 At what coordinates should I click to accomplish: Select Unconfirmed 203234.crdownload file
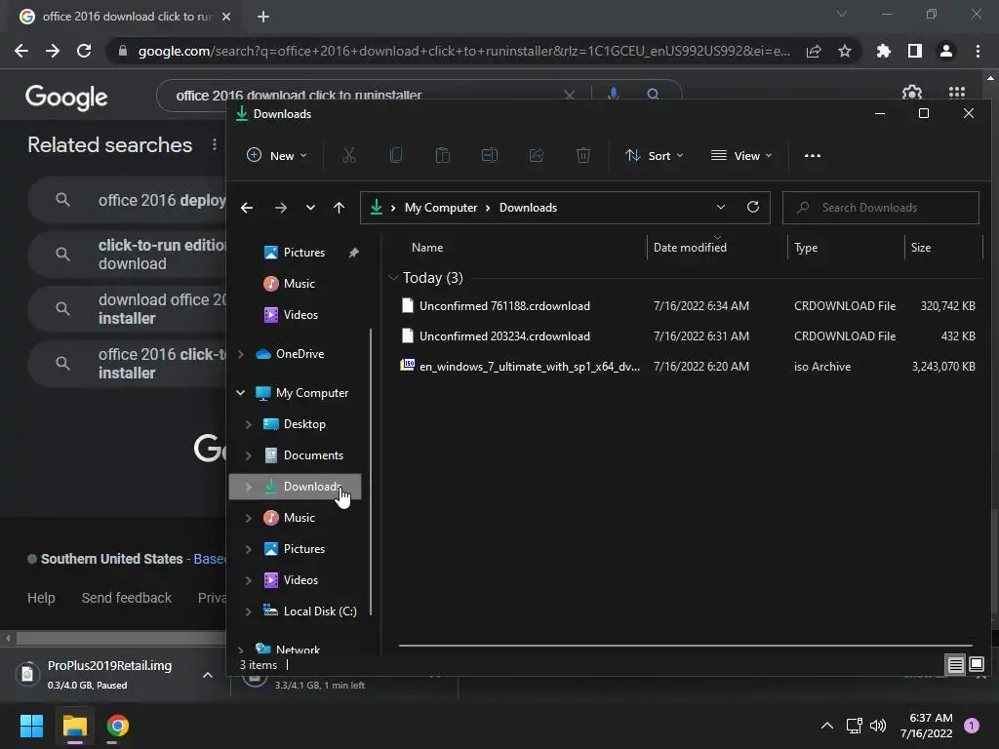coord(688,336)
